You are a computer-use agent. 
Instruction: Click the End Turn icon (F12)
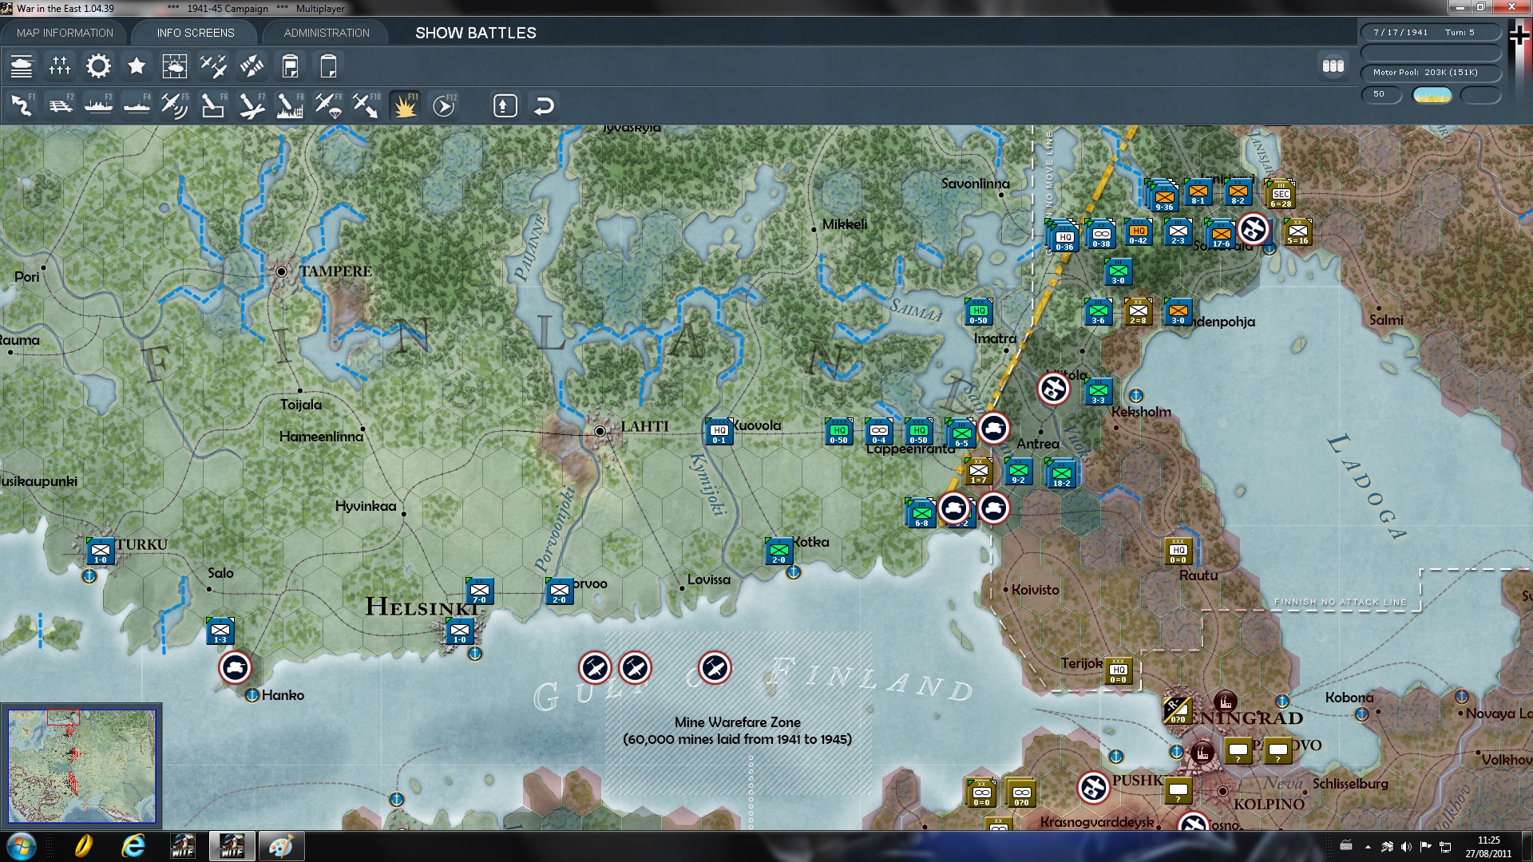pyautogui.click(x=443, y=105)
